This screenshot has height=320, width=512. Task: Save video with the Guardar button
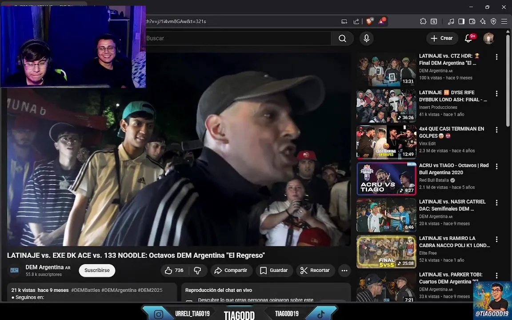pos(274,270)
